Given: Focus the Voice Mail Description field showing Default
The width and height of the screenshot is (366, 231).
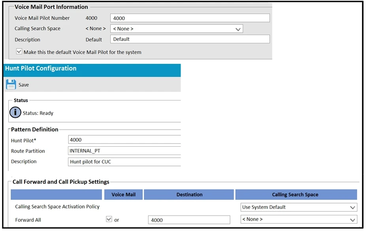Looking at the screenshot, I should point(190,39).
